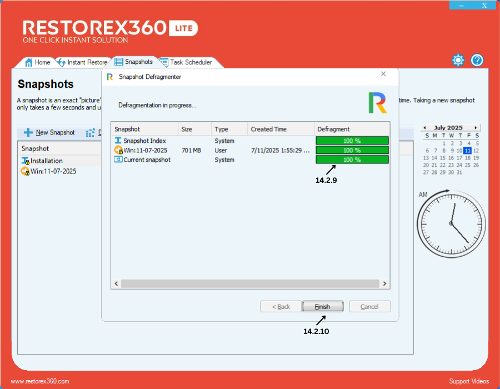Go to previous month in calendar
The image size is (500, 389).
pos(425,127)
